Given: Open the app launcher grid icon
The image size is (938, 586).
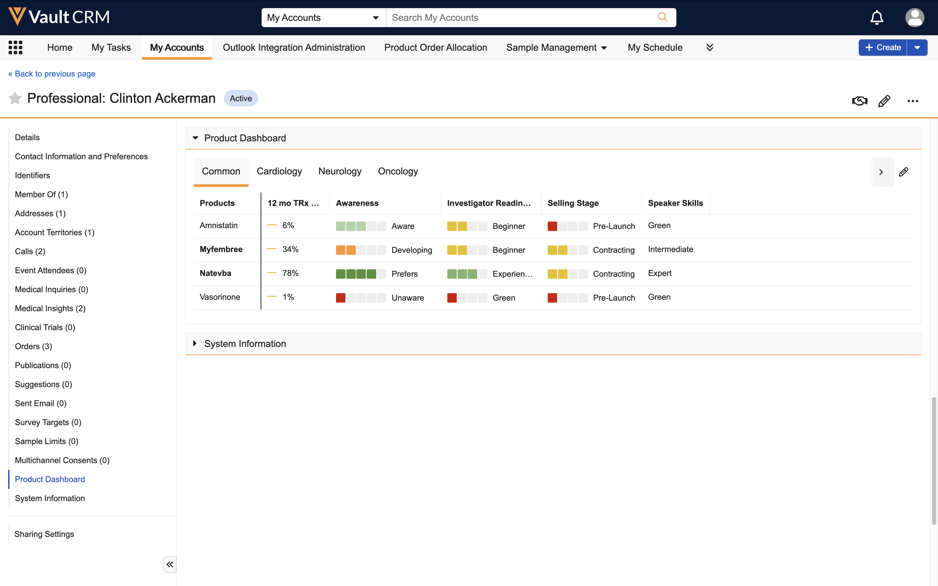Looking at the screenshot, I should pyautogui.click(x=15, y=47).
